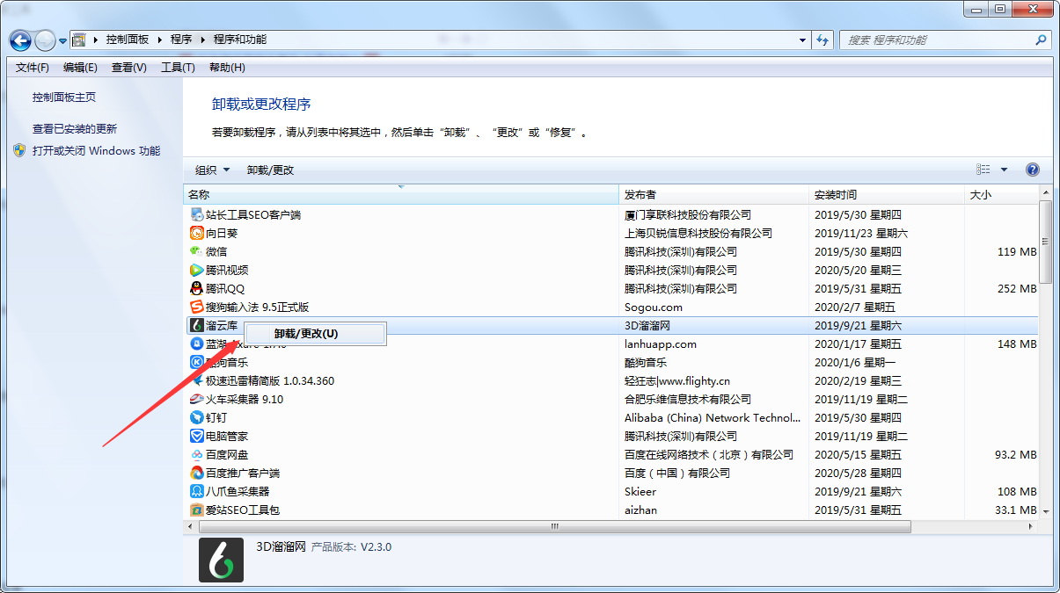
Task: Click the 百度网盘 program icon
Action: 197,454
